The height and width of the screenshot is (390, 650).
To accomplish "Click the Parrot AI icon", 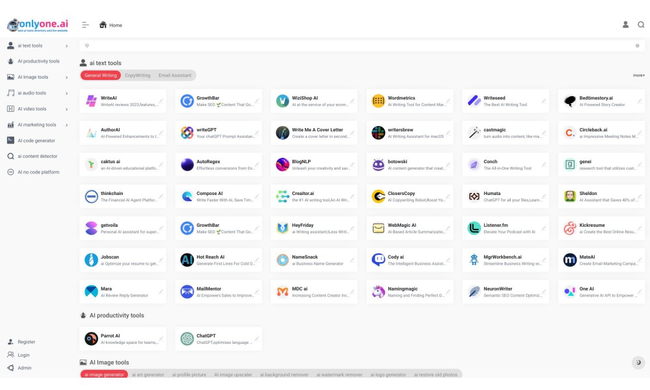I will click(x=91, y=339).
